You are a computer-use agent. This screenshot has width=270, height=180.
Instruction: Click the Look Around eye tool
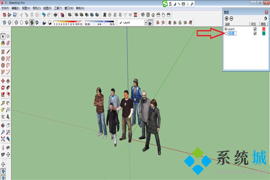click(x=8, y=148)
